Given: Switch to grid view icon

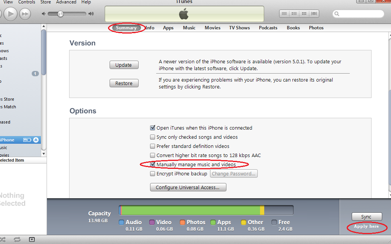Looking at the screenshot, I should 304,14.
